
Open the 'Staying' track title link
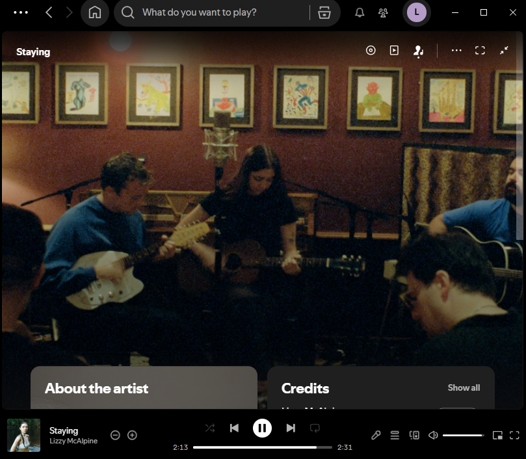coord(64,430)
